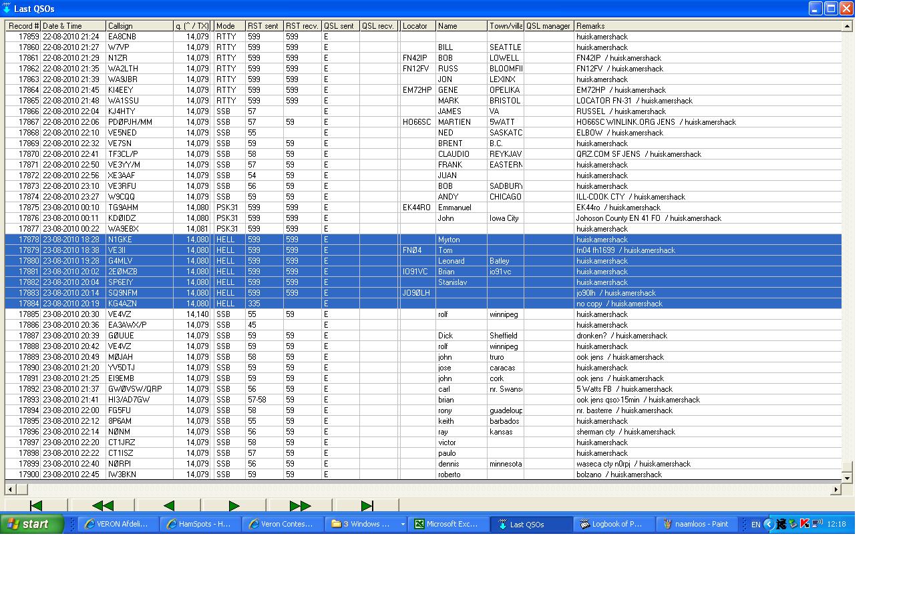
Task: Go to previous record with left arrow
Action: click(168, 506)
